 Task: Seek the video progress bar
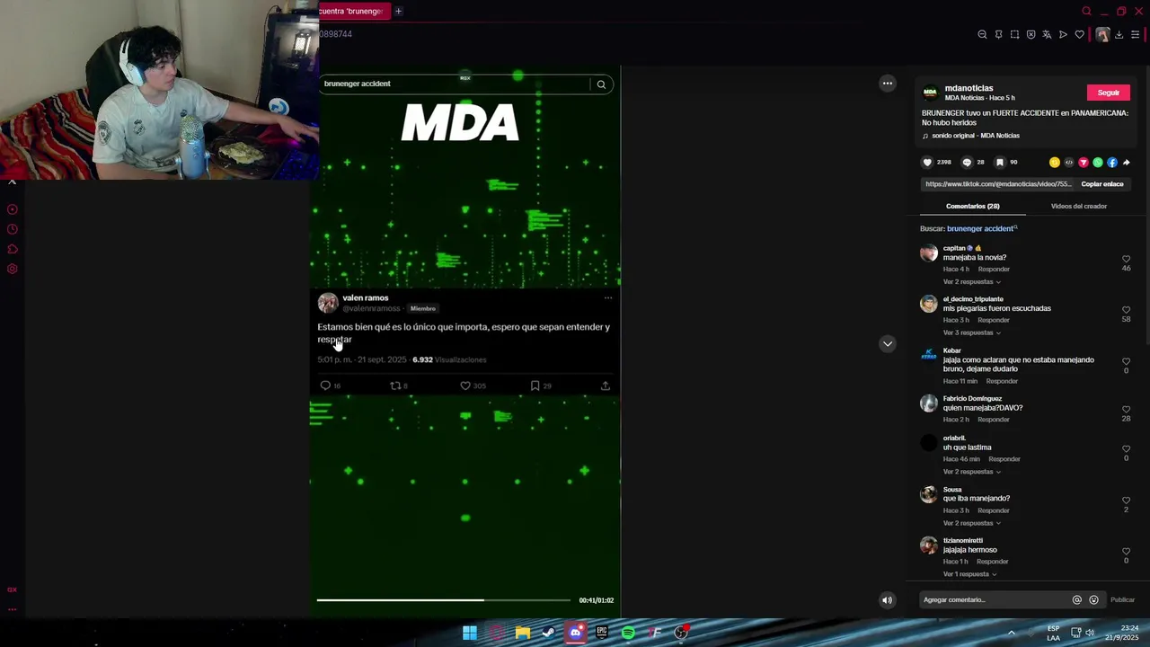(443, 600)
